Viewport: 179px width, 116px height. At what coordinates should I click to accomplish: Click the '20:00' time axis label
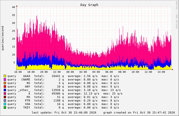(44, 72)
